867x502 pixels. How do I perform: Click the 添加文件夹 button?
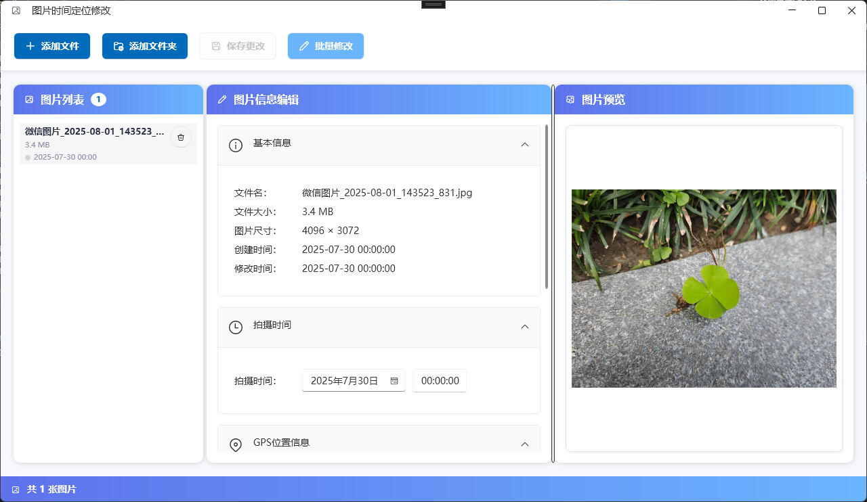(x=144, y=45)
